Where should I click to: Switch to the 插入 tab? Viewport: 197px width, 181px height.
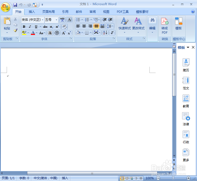pyautogui.click(x=32, y=12)
